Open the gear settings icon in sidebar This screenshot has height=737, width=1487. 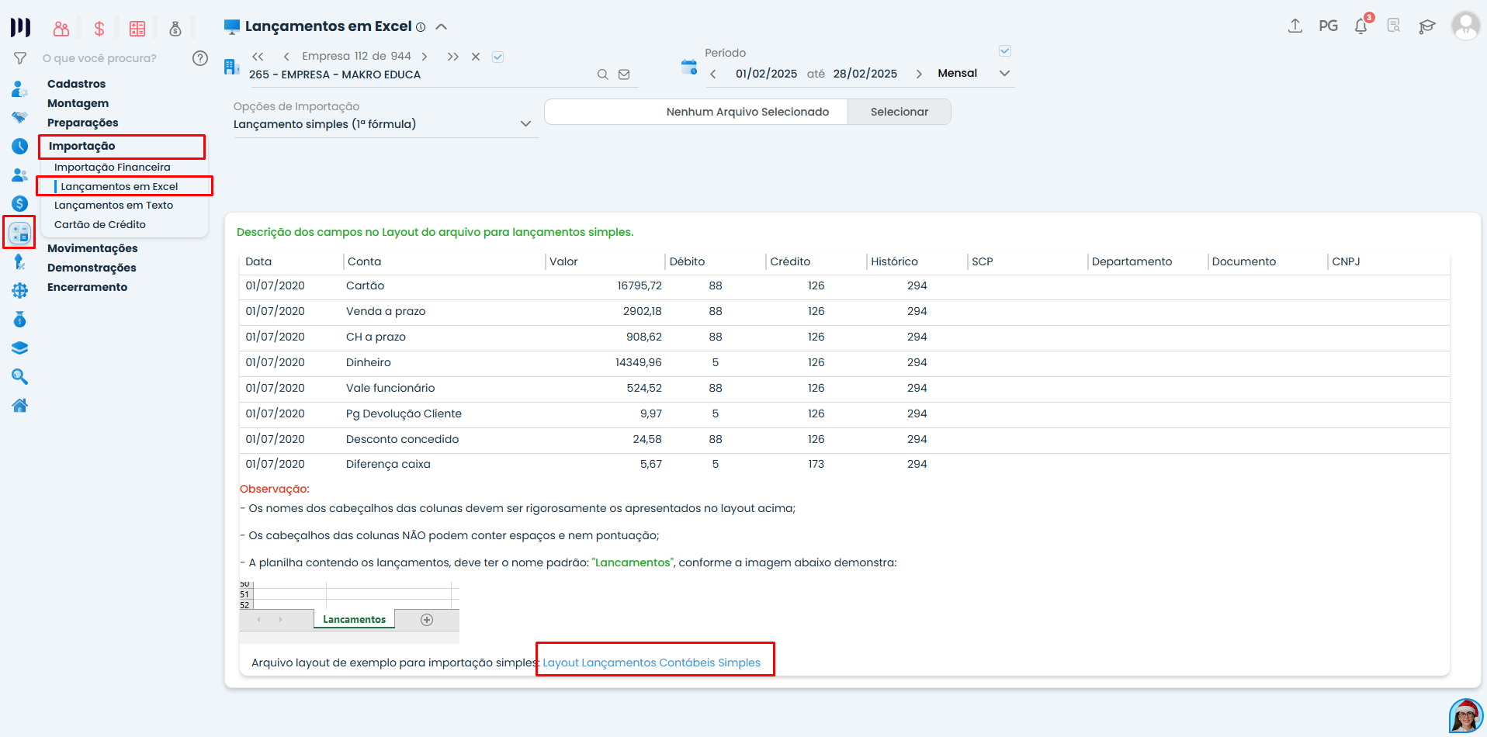point(19,289)
